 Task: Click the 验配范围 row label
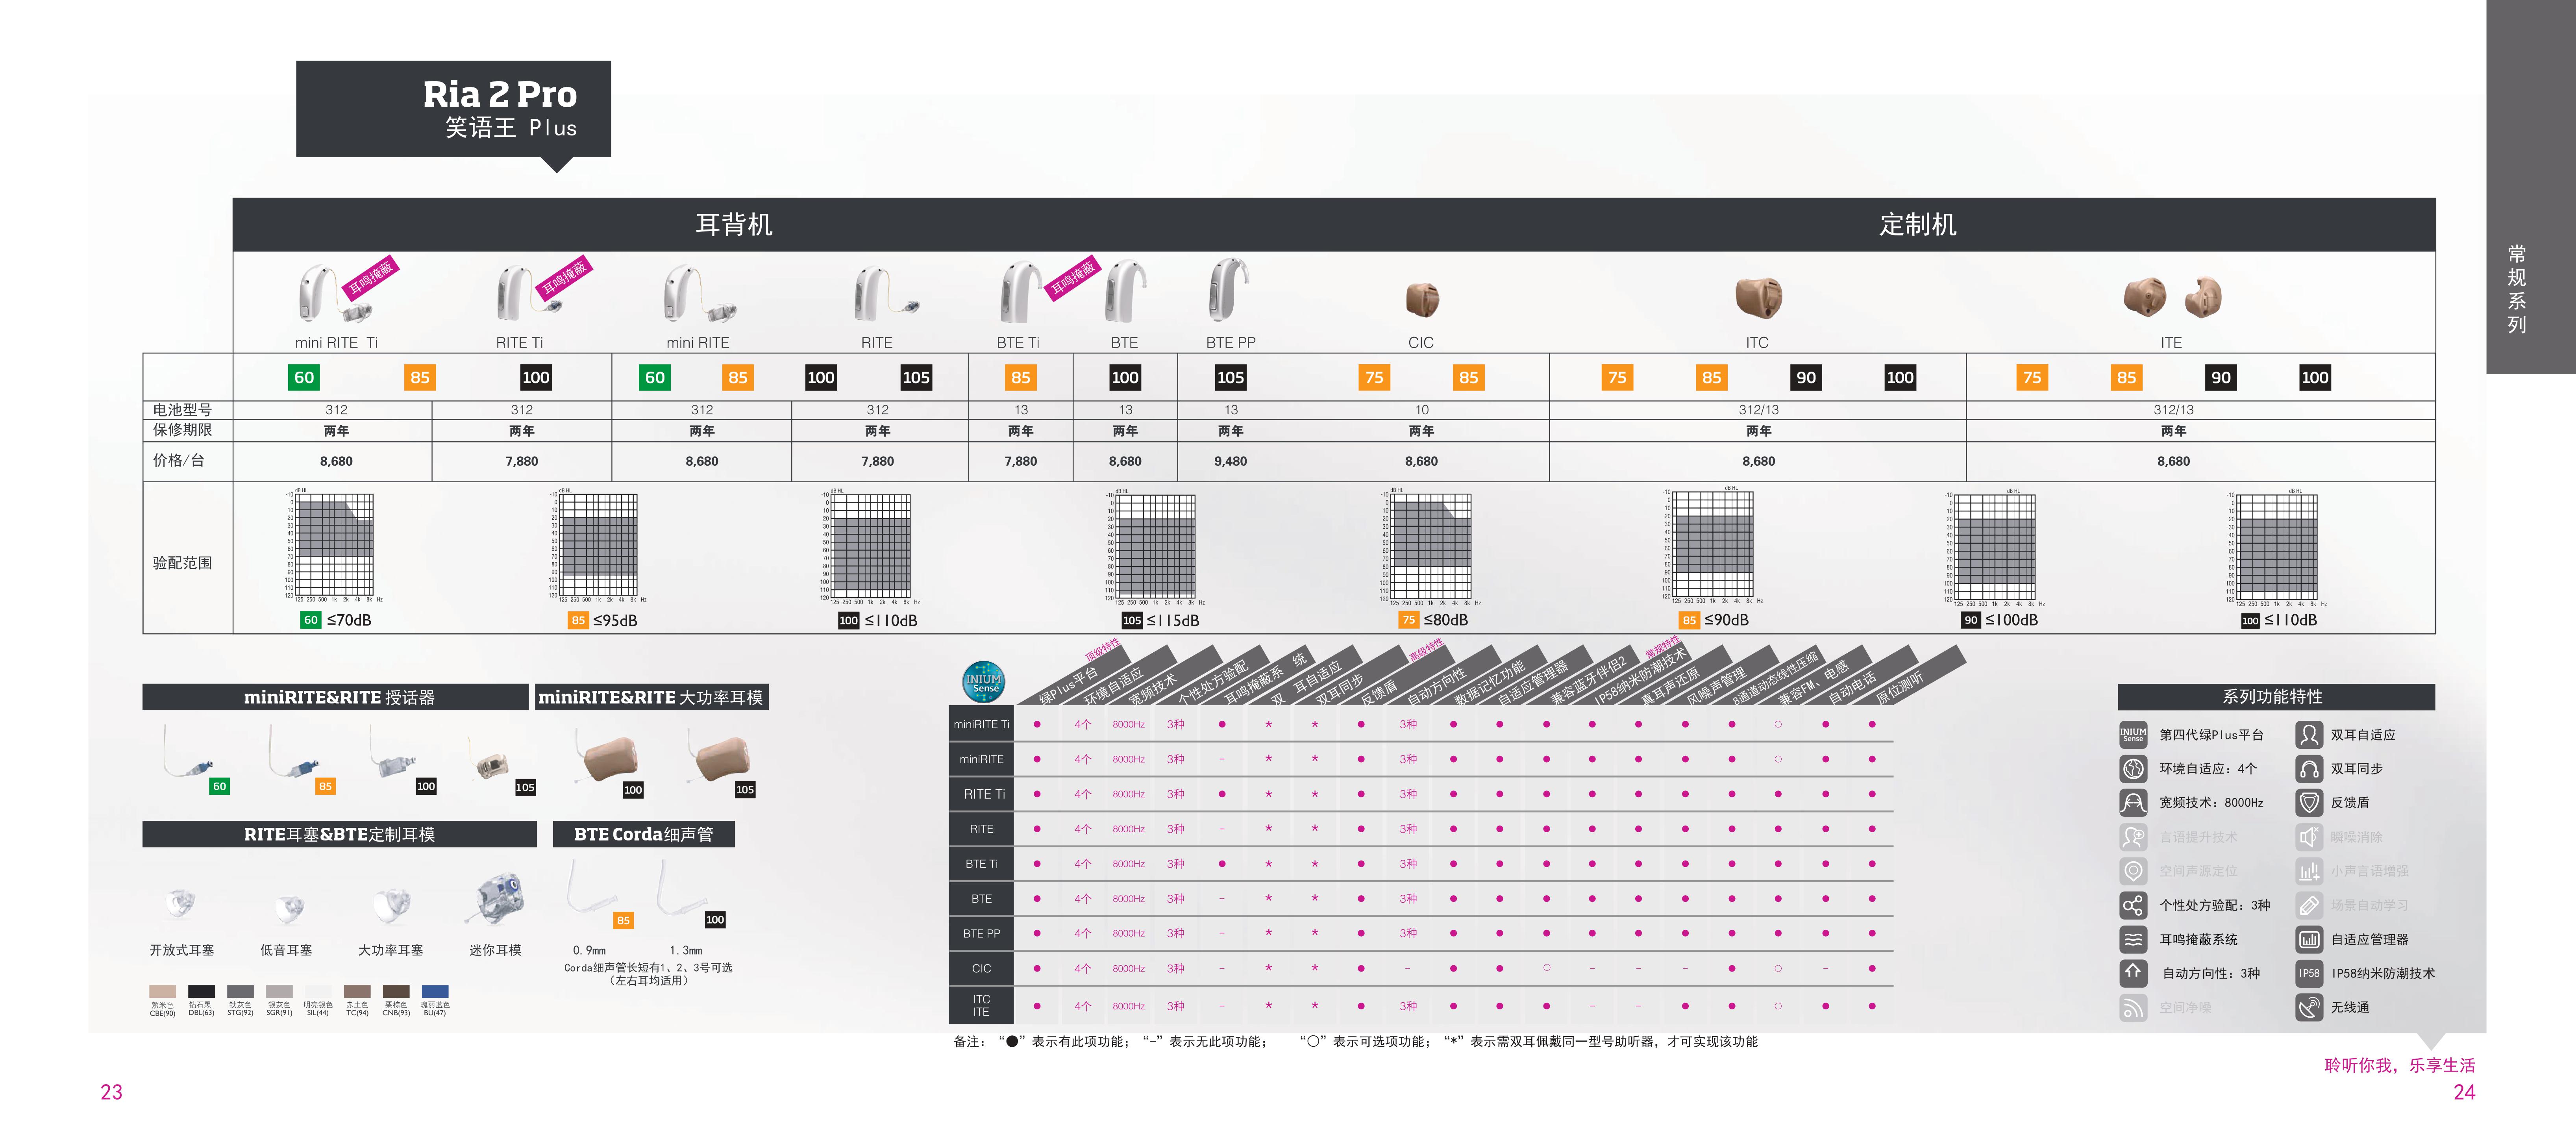pyautogui.click(x=182, y=563)
